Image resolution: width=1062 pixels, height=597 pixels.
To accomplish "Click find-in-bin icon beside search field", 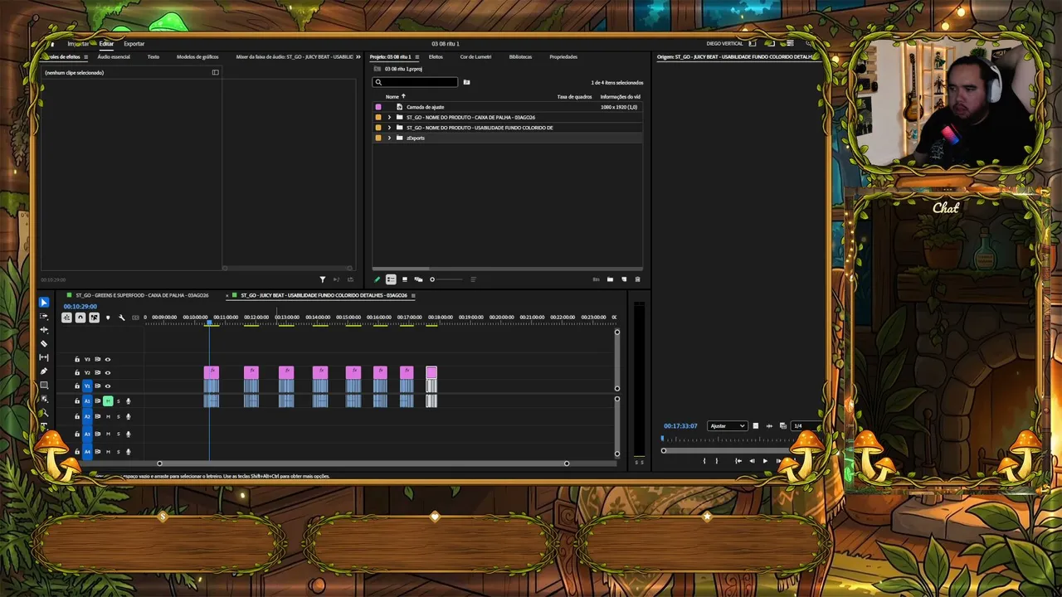I will pyautogui.click(x=466, y=82).
